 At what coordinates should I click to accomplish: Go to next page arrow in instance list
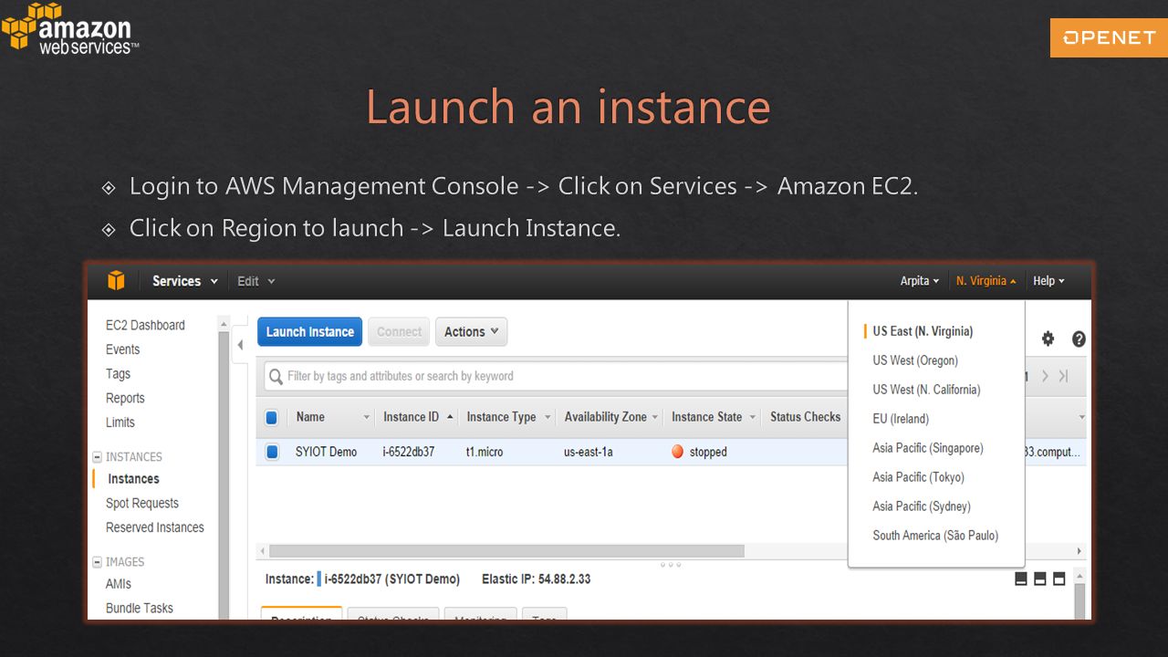(1046, 376)
